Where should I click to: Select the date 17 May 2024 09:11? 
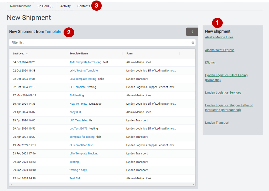pyautogui.click(x=24, y=95)
